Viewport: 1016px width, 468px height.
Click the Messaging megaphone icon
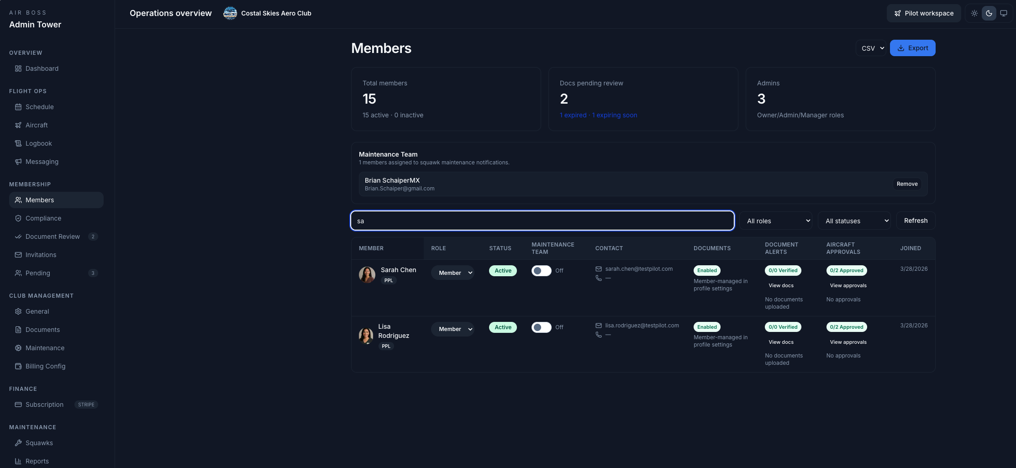[18, 162]
